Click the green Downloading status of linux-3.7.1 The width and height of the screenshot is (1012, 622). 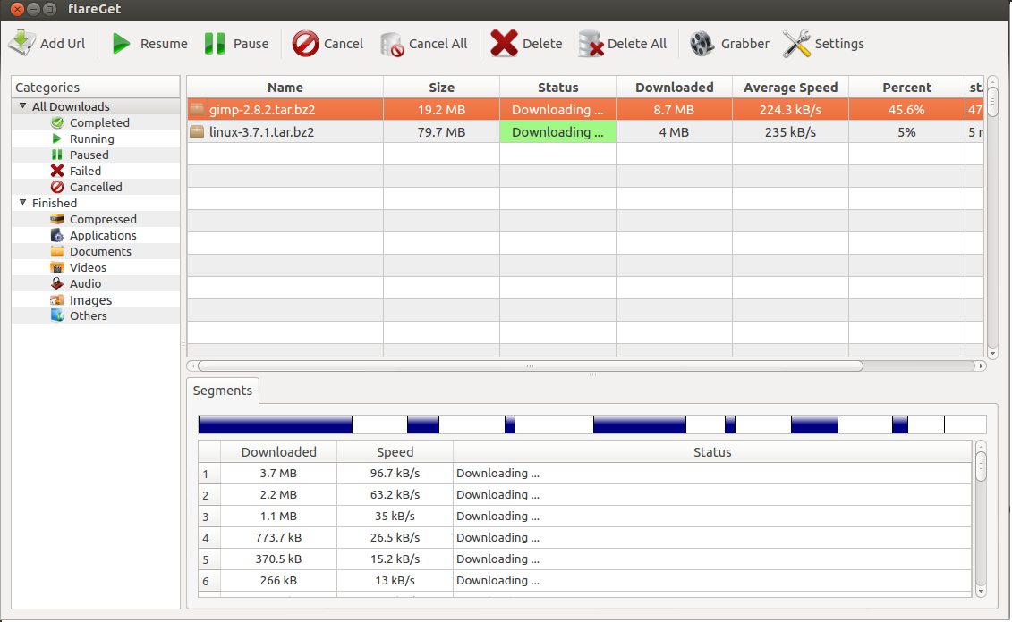coord(557,131)
